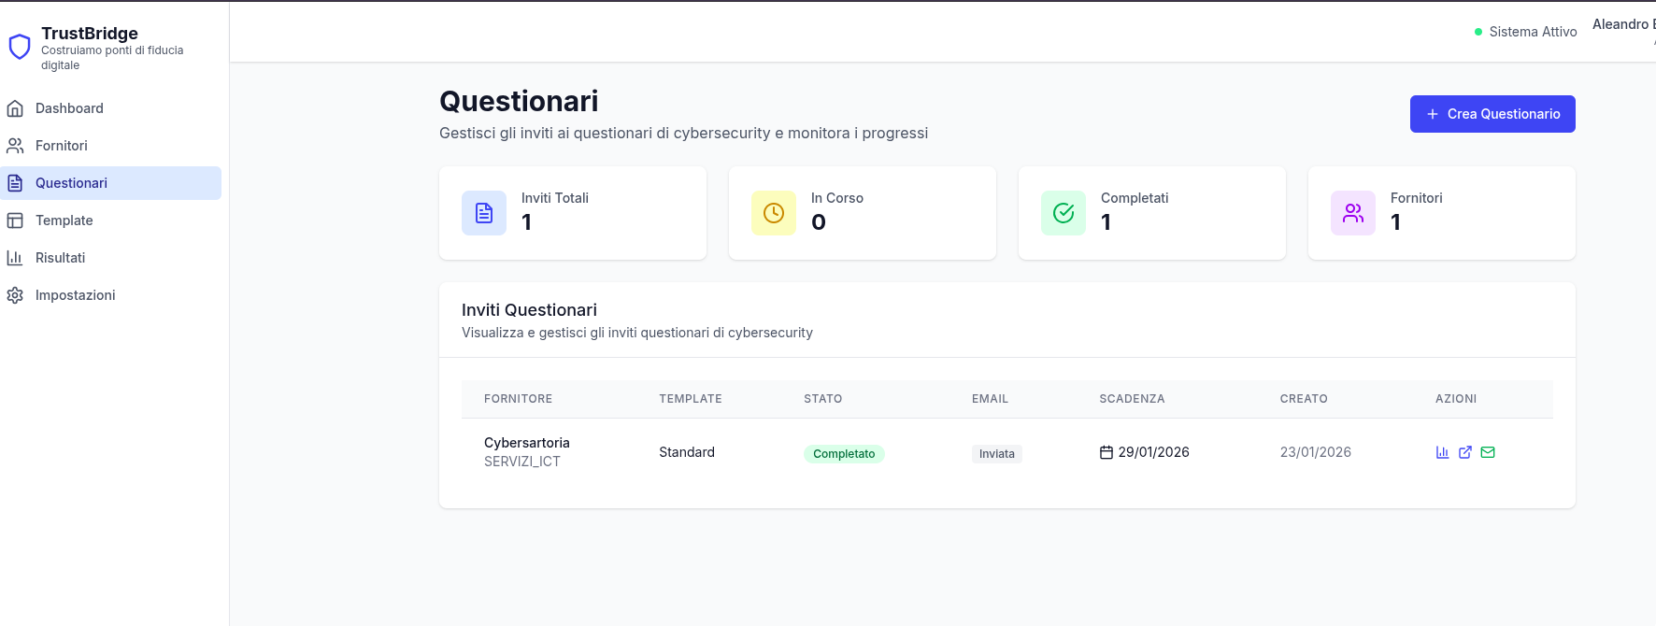
Task: Open the Template sidebar page
Action: coord(64,221)
